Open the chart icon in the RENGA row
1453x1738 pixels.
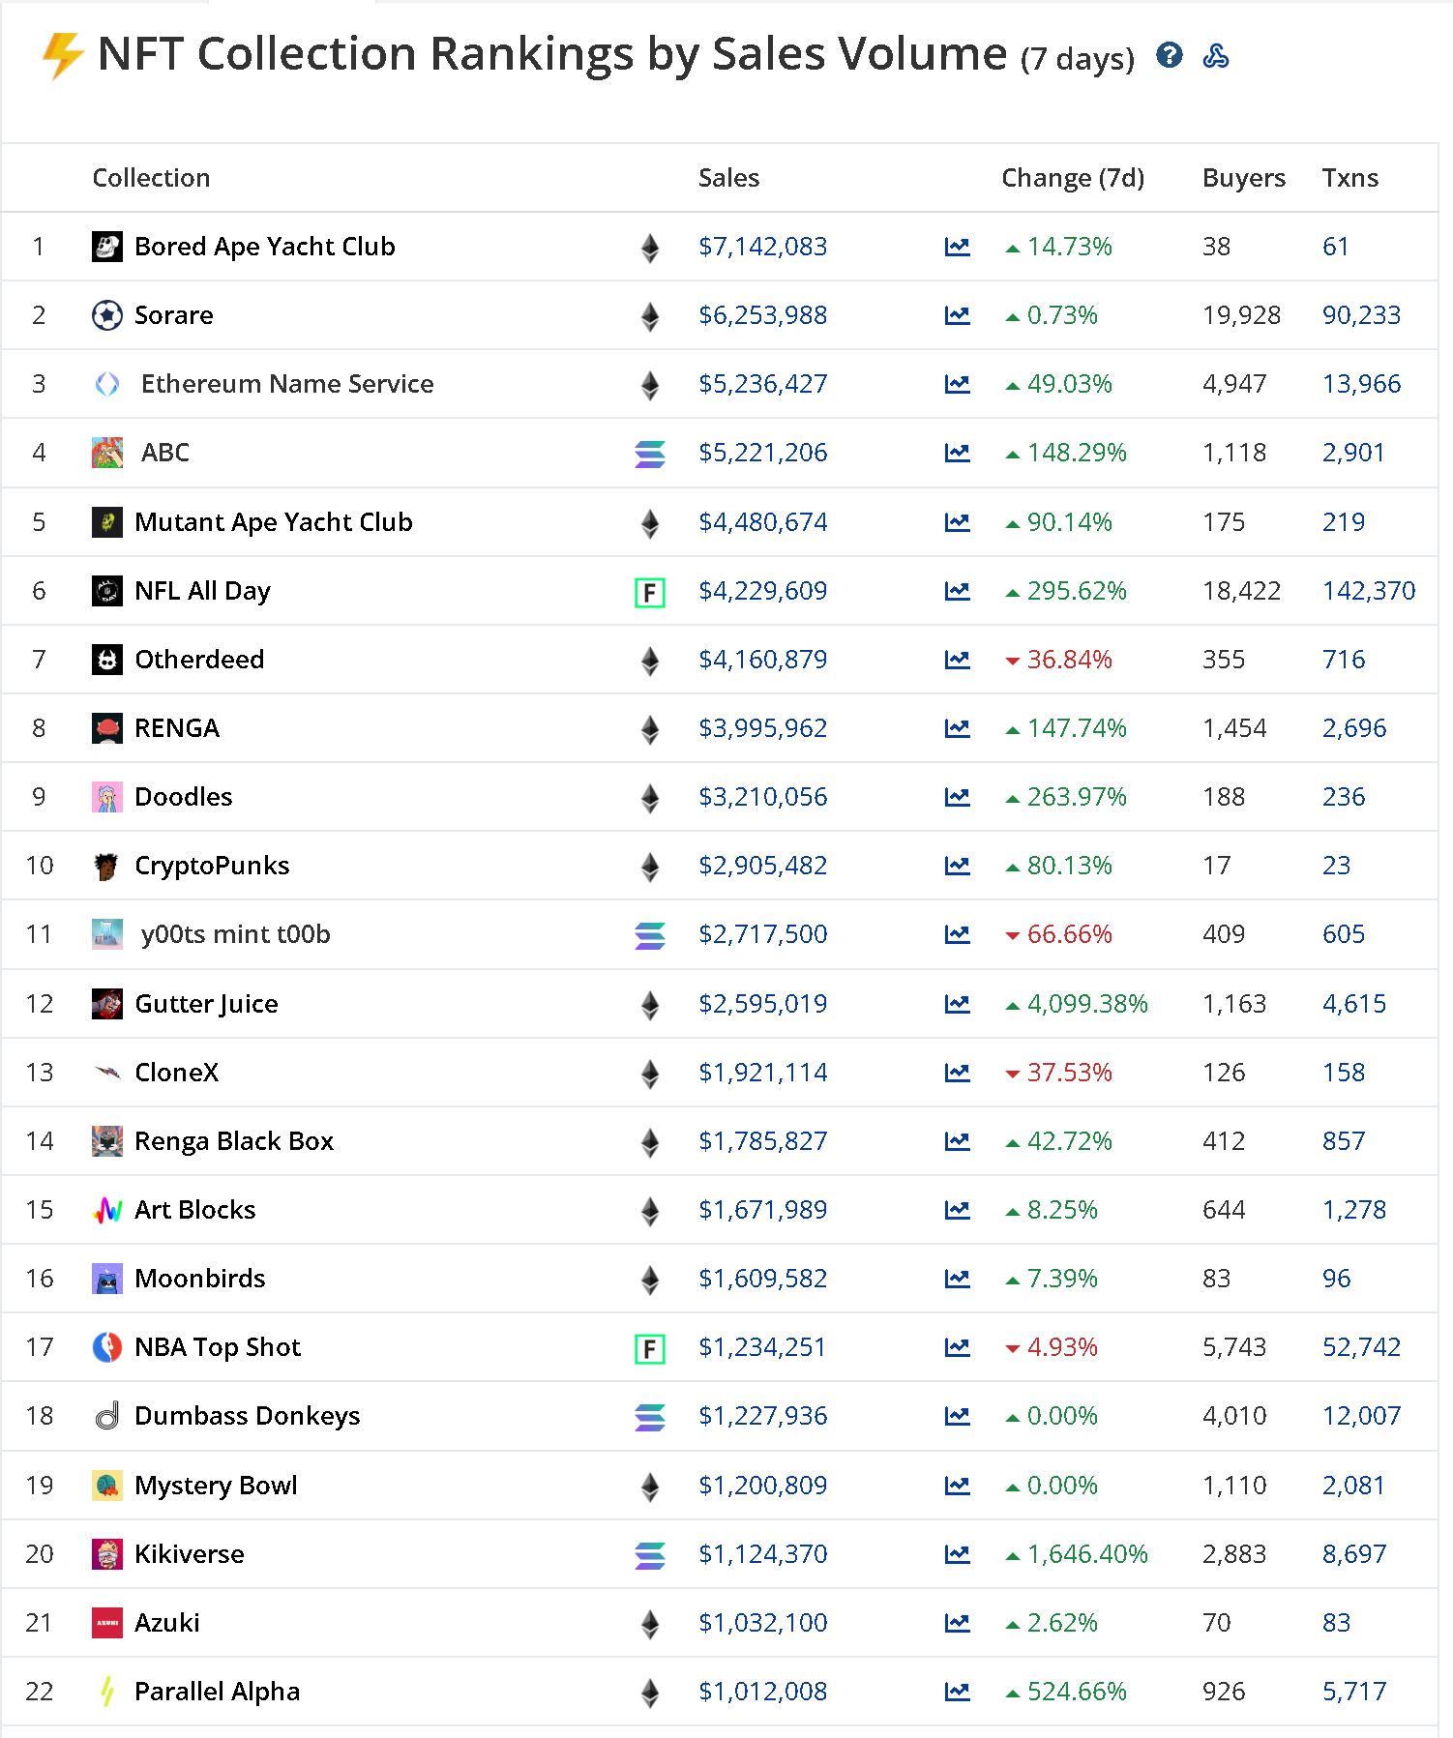tap(957, 728)
